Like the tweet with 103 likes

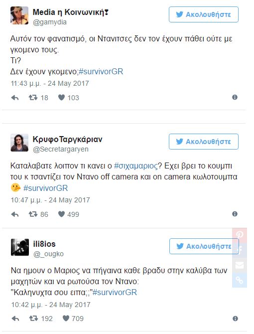click(x=61, y=98)
